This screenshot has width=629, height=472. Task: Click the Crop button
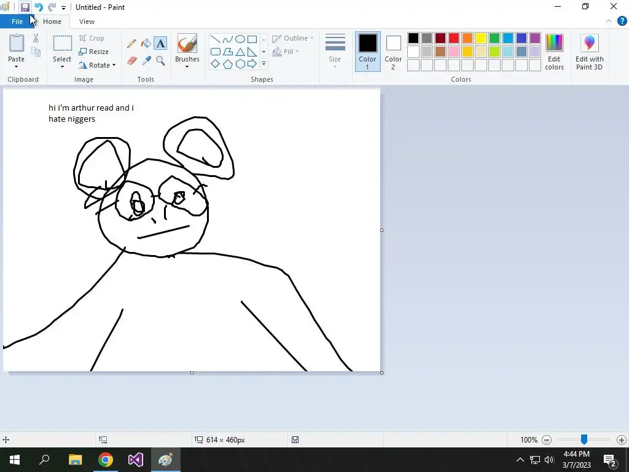pos(92,38)
